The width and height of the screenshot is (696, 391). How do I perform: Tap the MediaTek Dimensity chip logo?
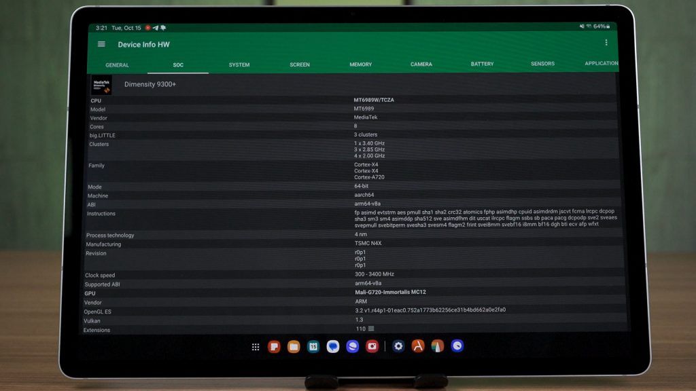pos(101,85)
